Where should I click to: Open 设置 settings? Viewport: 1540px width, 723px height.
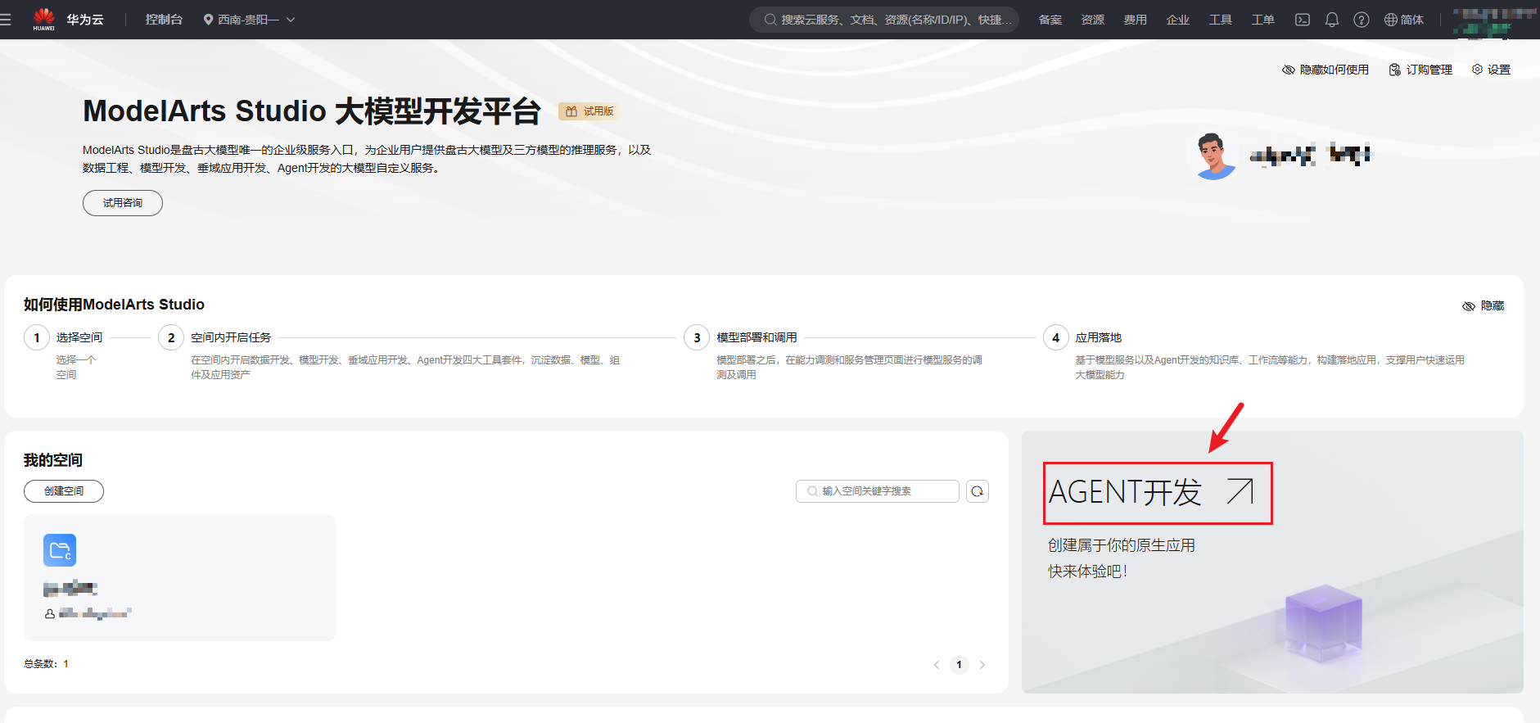(1492, 70)
